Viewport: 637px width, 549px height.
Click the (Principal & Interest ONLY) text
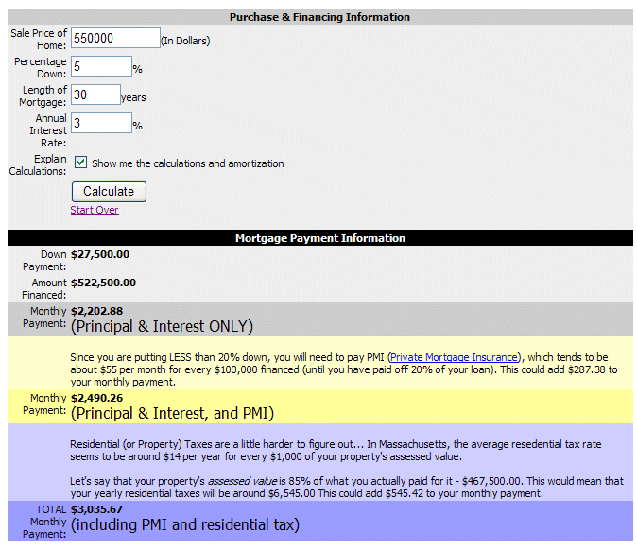click(163, 327)
